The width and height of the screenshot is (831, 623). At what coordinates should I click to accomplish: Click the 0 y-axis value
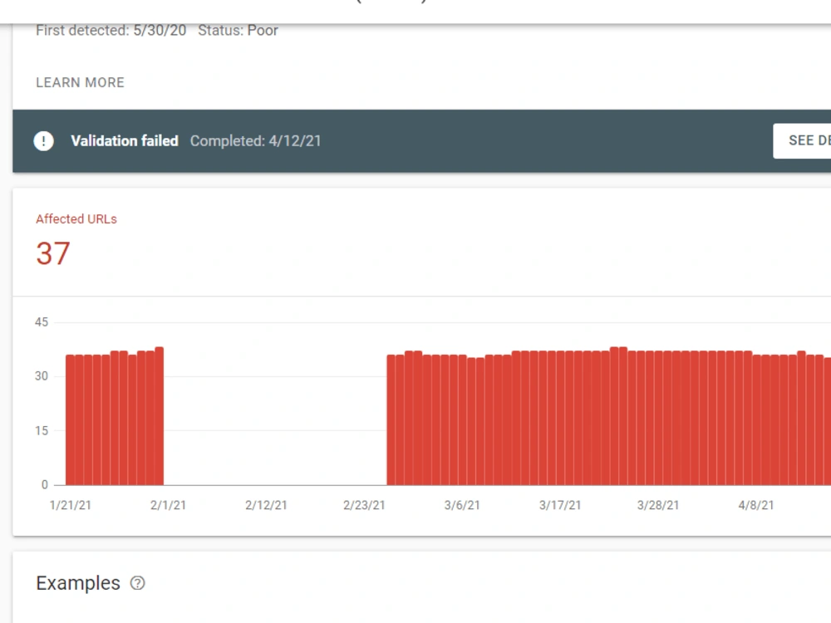pyautogui.click(x=45, y=485)
